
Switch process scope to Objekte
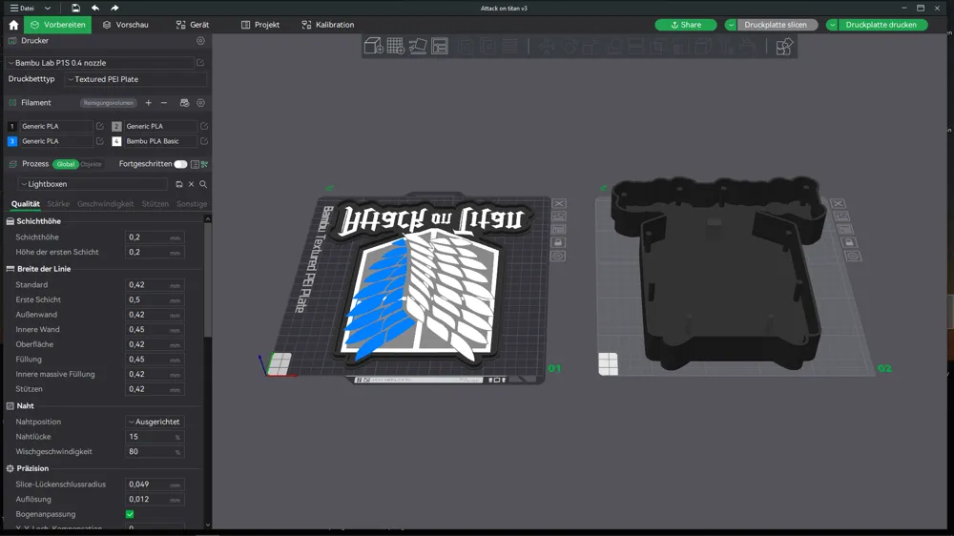(x=92, y=164)
